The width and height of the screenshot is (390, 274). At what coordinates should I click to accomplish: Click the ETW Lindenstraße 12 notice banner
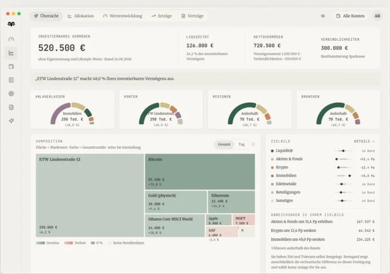click(205, 79)
